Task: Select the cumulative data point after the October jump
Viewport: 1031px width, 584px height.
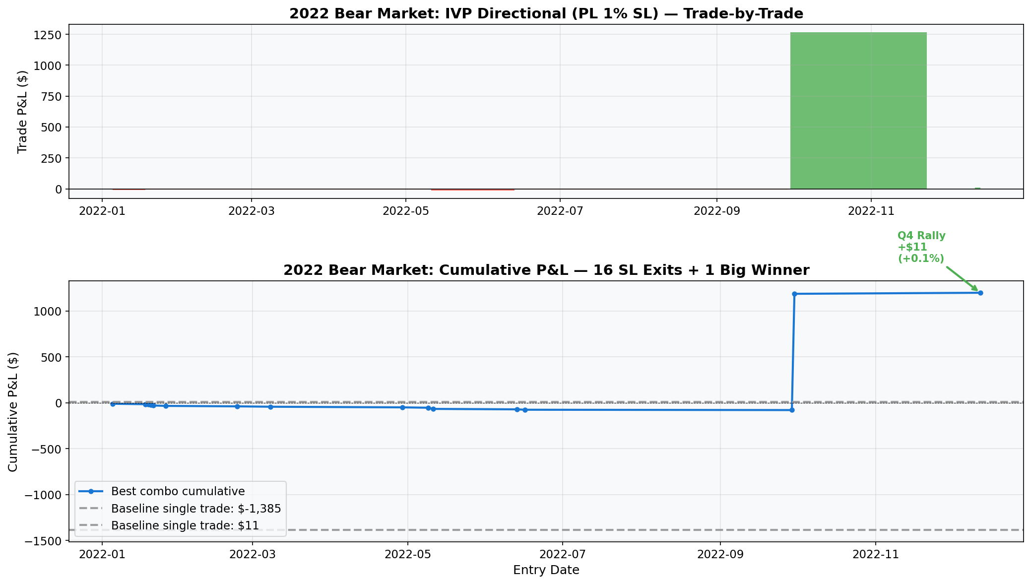Action: click(794, 294)
